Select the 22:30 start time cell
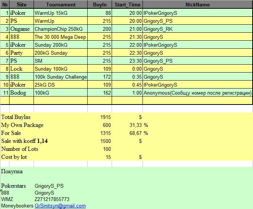253x209 pixels. pos(127,53)
